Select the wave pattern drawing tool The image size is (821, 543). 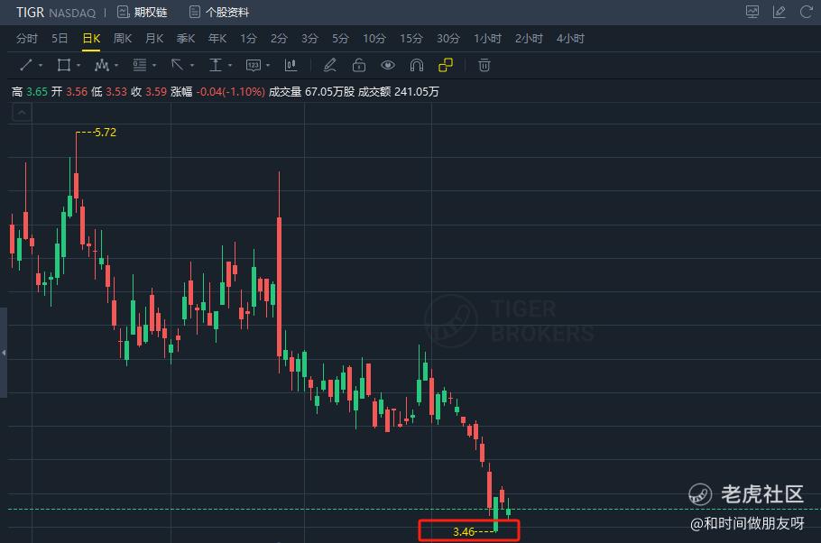[x=102, y=66]
